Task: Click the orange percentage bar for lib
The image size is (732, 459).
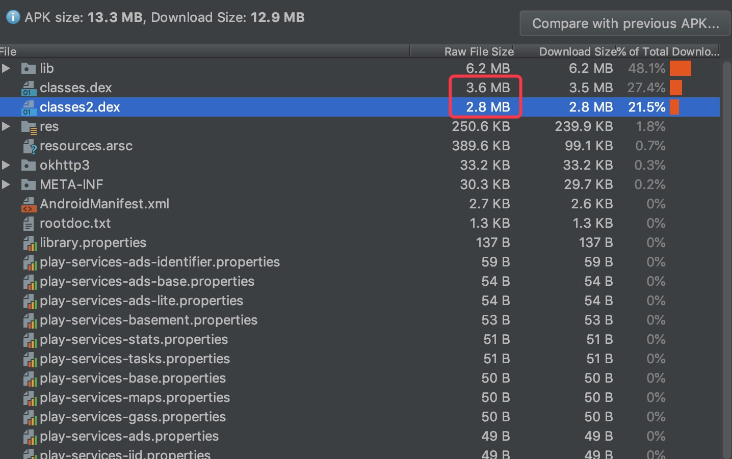Action: click(x=680, y=68)
